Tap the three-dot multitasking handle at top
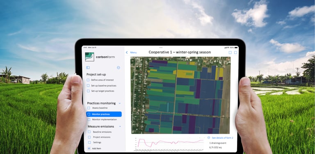 (161, 48)
